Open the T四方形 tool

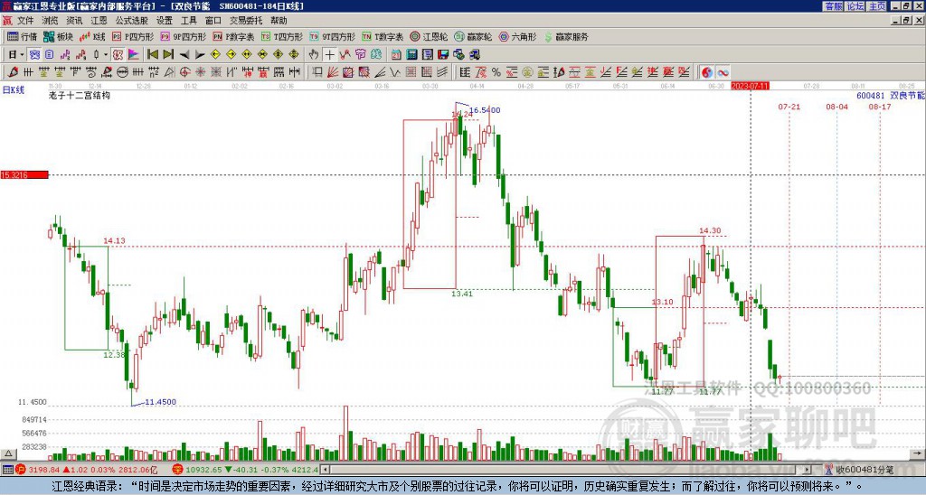(282, 36)
